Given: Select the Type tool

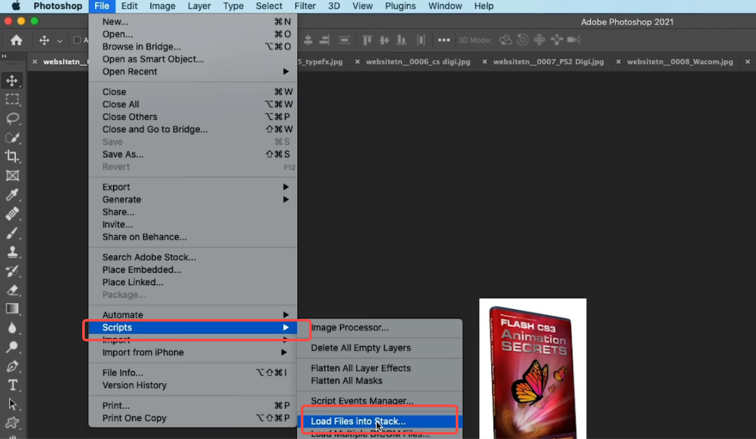Looking at the screenshot, I should (x=13, y=385).
